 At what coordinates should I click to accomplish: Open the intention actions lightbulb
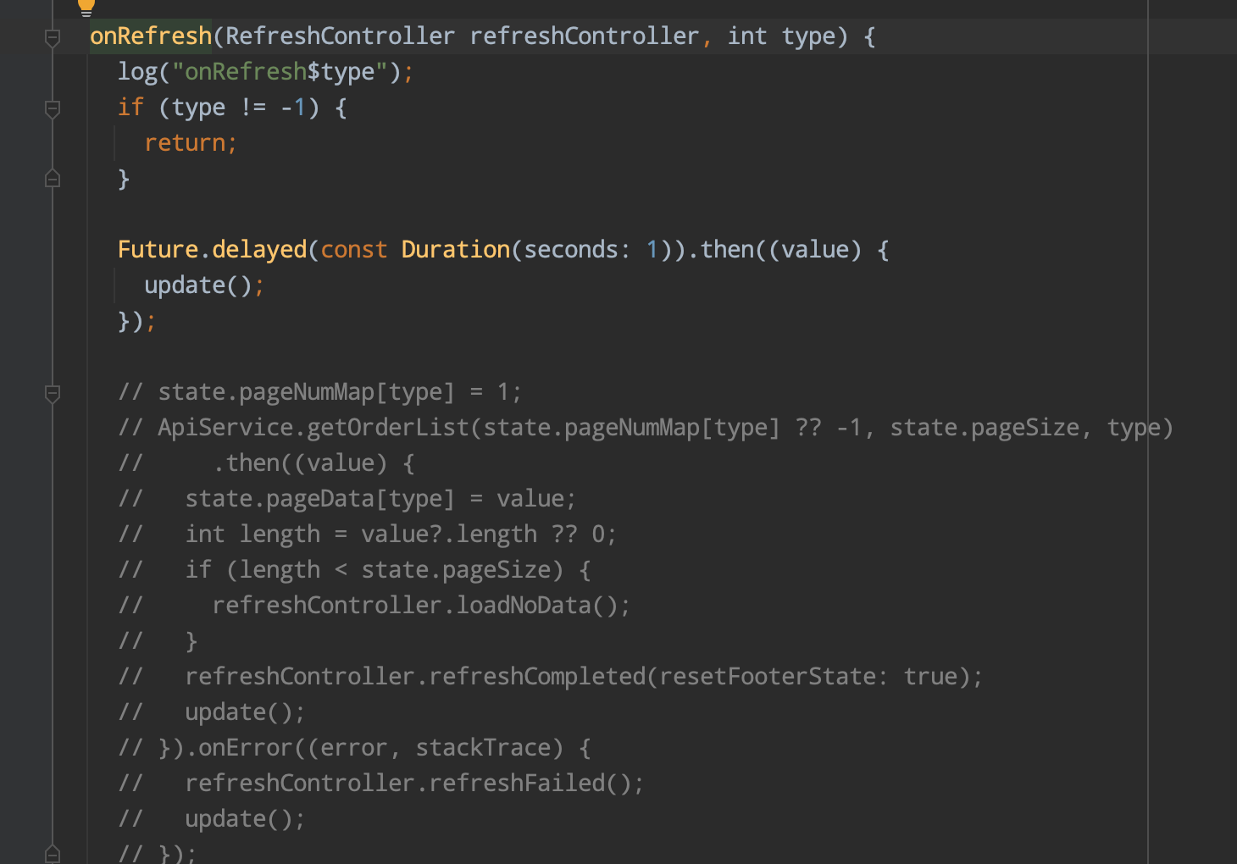86,8
